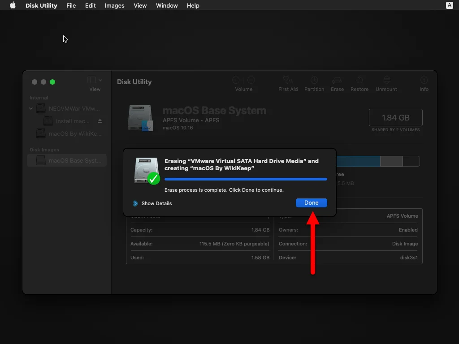
Task: Click the disk3s1 device value
Action: click(x=409, y=258)
